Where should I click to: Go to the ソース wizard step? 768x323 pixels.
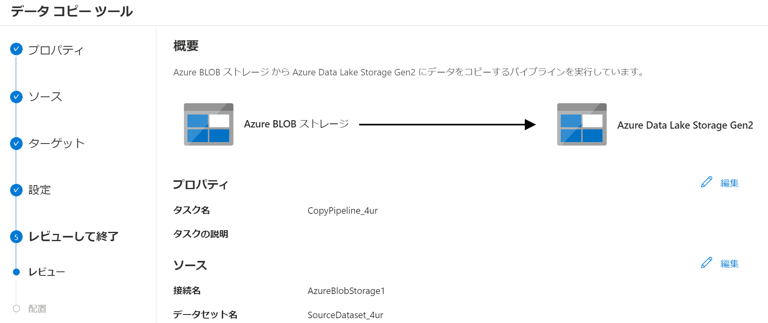(45, 97)
